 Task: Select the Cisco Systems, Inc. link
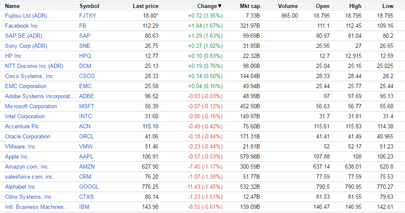click(x=30, y=76)
